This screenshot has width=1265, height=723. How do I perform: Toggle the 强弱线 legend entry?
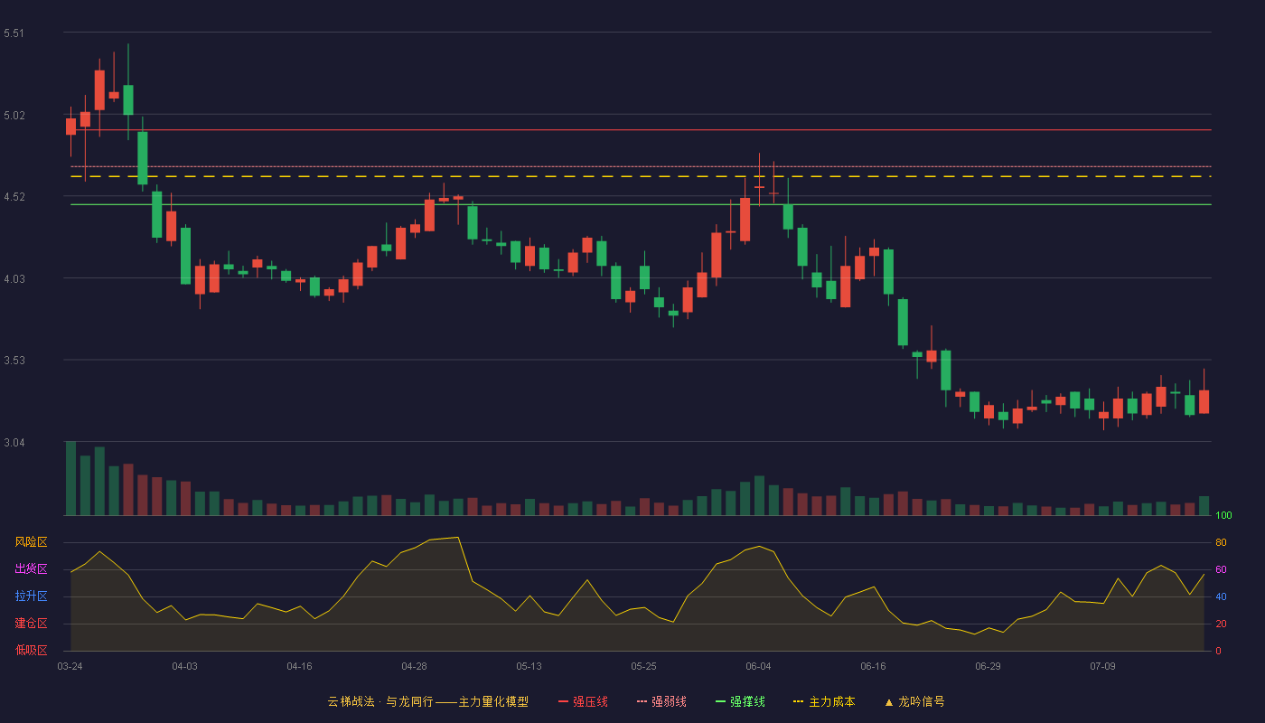tap(662, 701)
